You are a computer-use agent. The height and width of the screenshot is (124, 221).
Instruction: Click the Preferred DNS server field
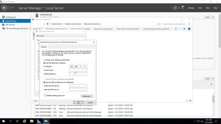[x=78, y=86]
